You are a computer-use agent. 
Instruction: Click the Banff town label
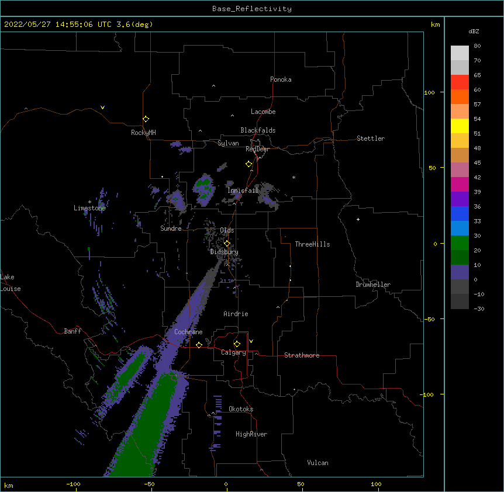pos(73,331)
